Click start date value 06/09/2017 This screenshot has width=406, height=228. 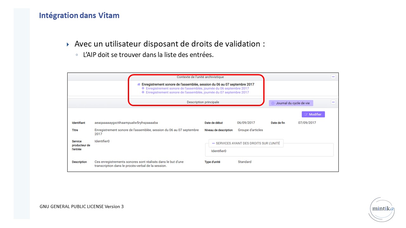[x=246, y=123]
